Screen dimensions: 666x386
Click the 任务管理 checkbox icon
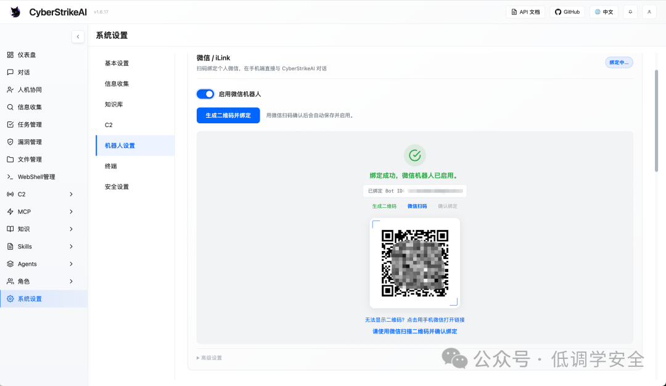coord(10,125)
